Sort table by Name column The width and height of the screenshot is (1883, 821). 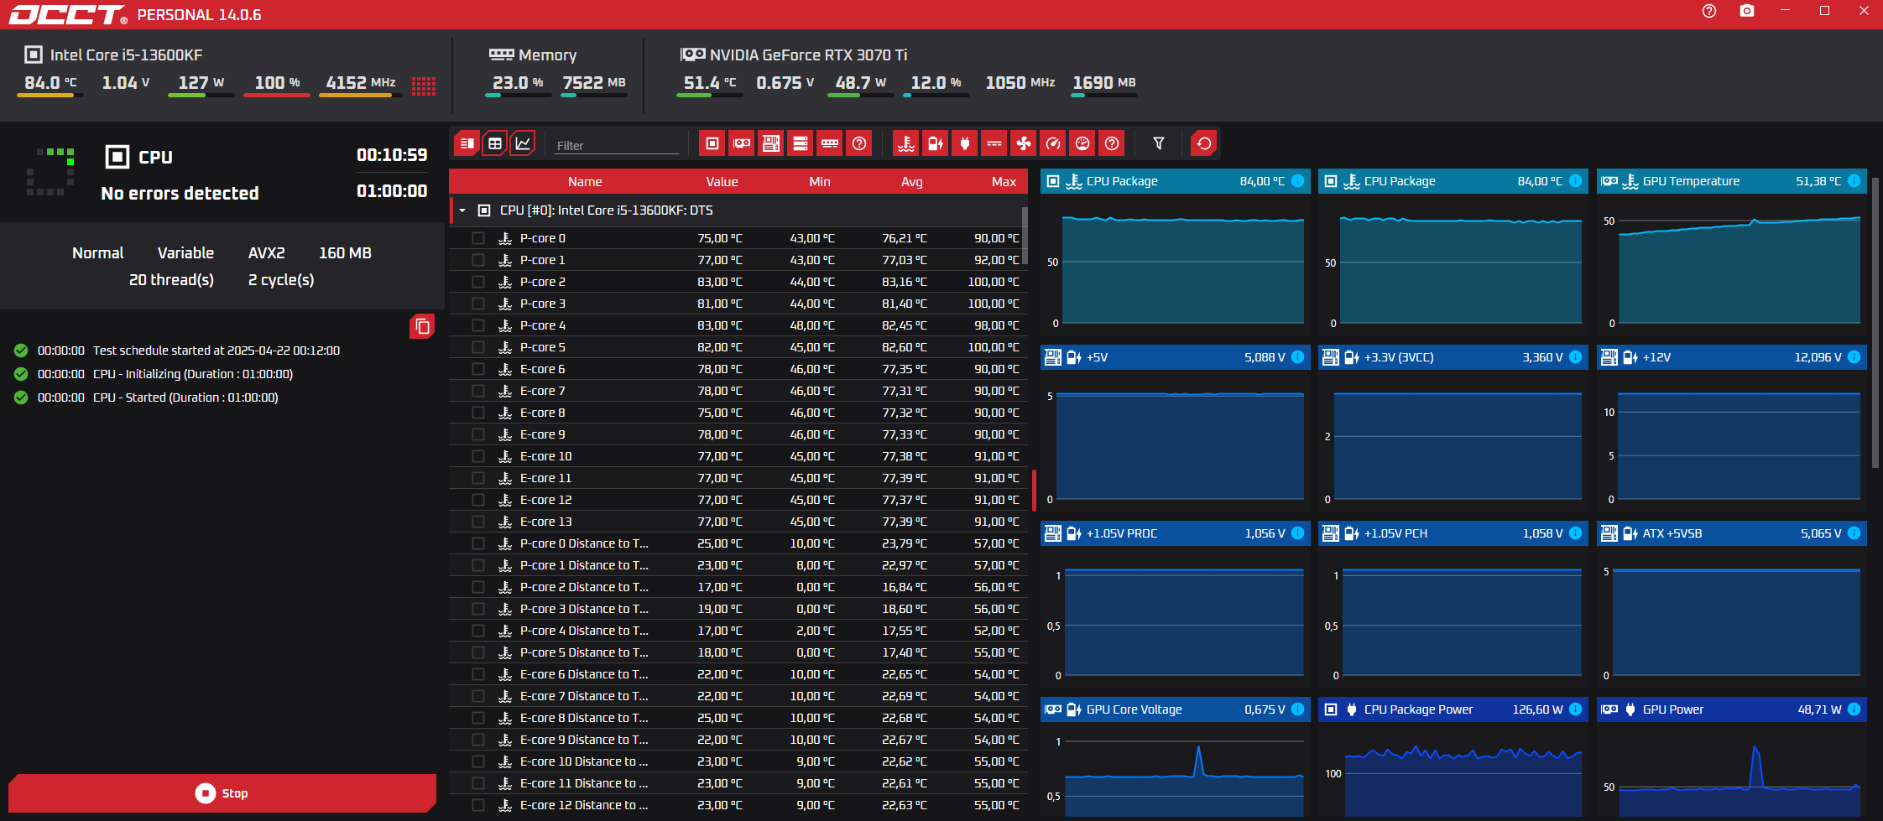(x=585, y=182)
